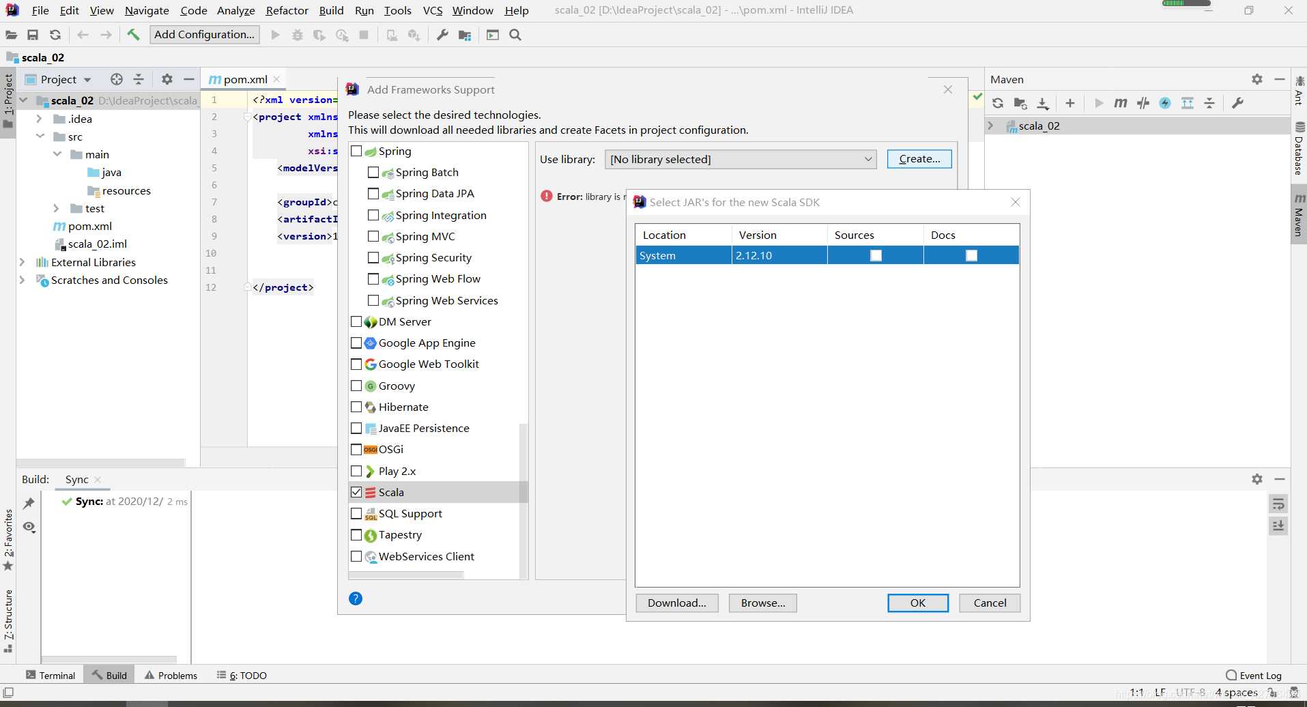Click the Create... library button
This screenshot has width=1307, height=707.
tap(919, 159)
